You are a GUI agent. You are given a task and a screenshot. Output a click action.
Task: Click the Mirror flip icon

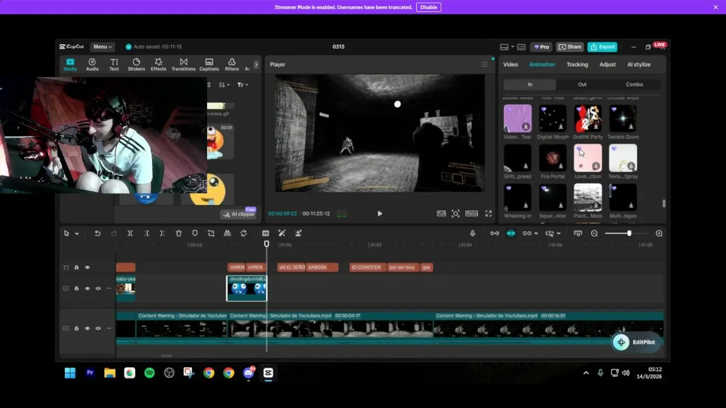click(227, 233)
